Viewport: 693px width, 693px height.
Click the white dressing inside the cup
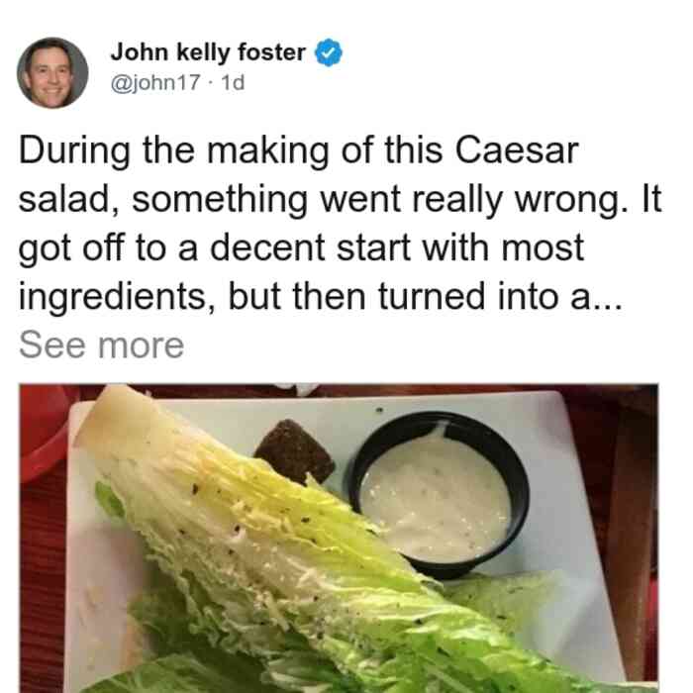436,497
